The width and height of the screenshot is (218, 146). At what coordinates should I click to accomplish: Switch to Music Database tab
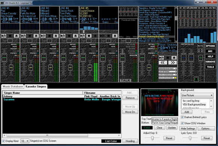13,86
